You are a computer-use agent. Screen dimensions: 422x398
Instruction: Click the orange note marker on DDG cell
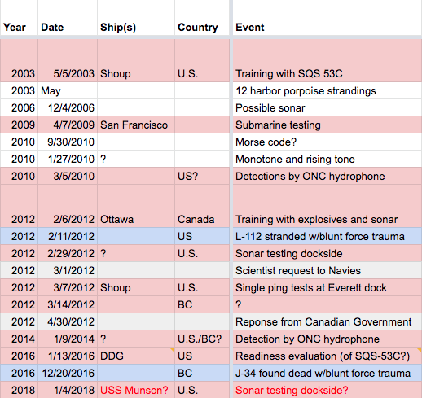click(x=172, y=349)
